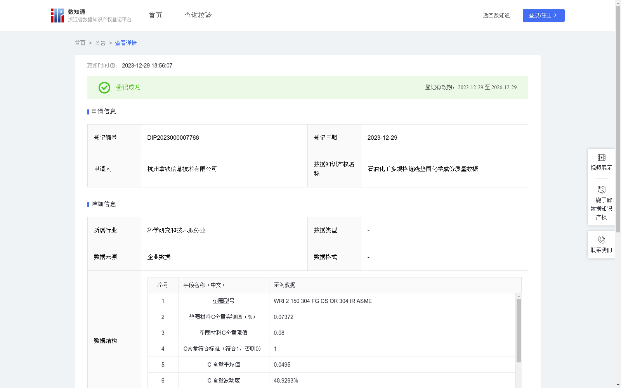Screen dimensions: 621x388
Task: Click sample value 0.08
Action: tap(279, 333)
